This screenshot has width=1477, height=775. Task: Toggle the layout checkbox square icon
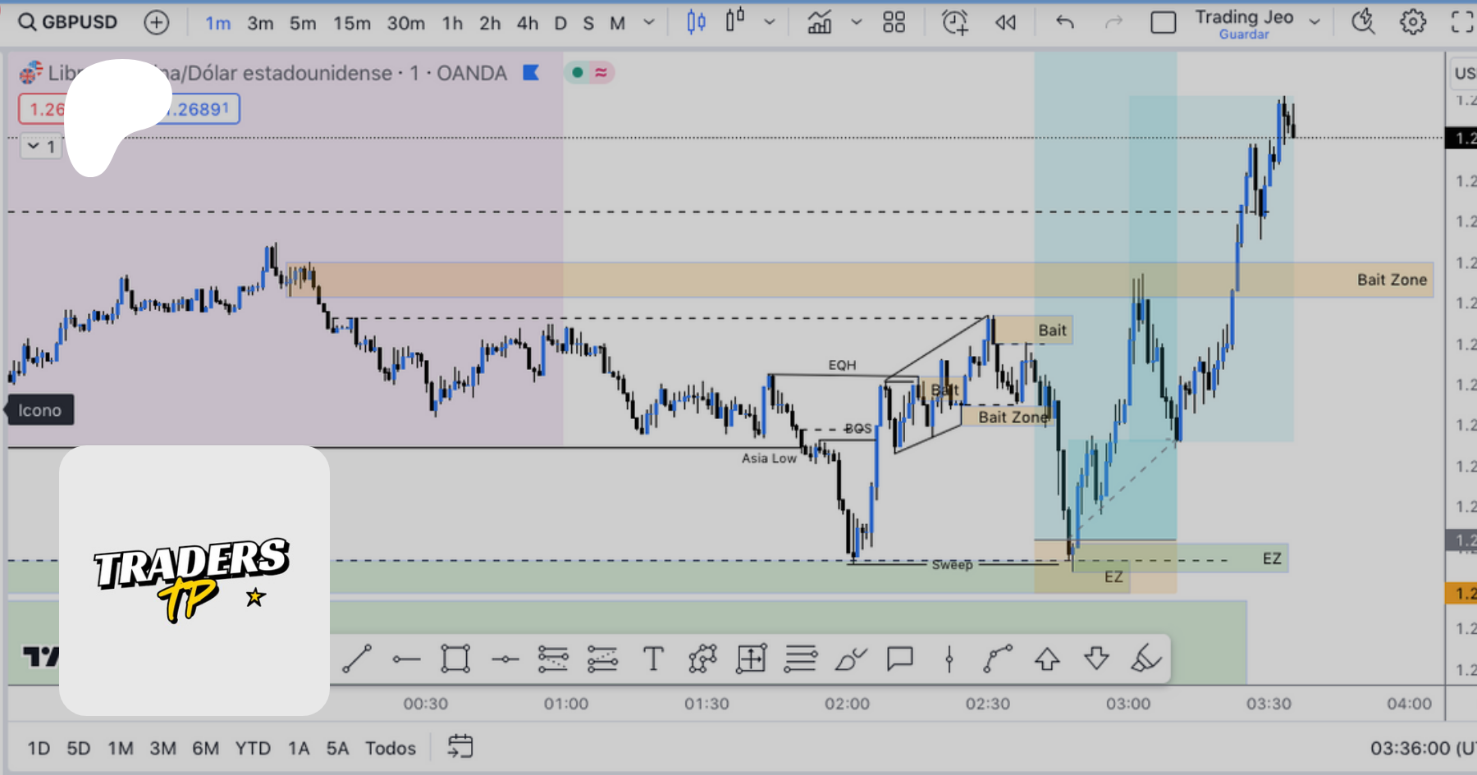coord(1163,22)
